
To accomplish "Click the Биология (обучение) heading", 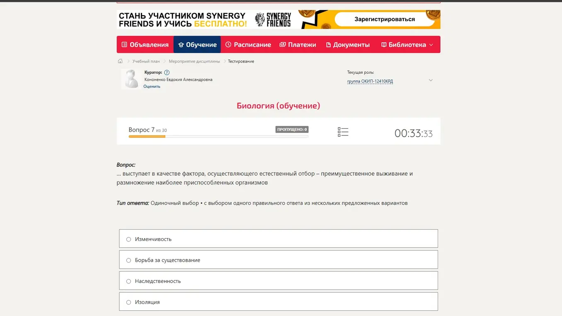I will (279, 106).
